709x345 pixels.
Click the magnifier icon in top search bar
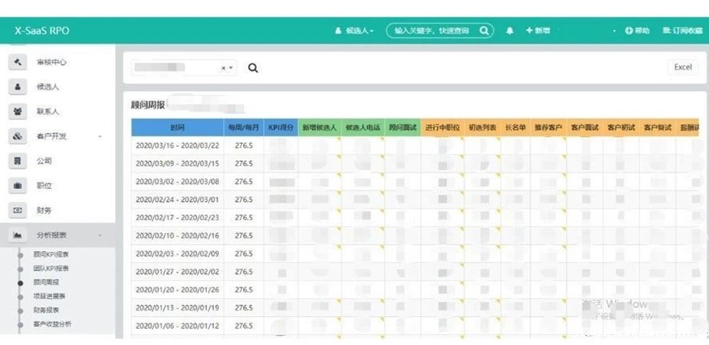(x=485, y=31)
